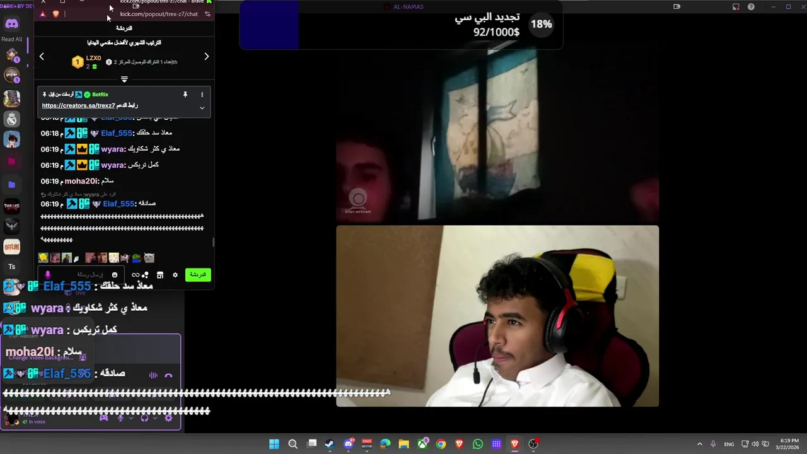The height and width of the screenshot is (454, 807).
Task: Click LZX0 in the gift leaderboard
Action: (x=93, y=58)
